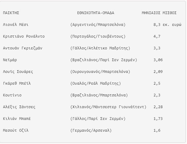Select the name Κιλιάν Μπαπέ
Viewport: 187px width, 144px height.
(16, 119)
